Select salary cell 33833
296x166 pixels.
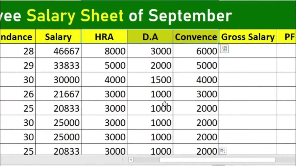click(x=58, y=65)
